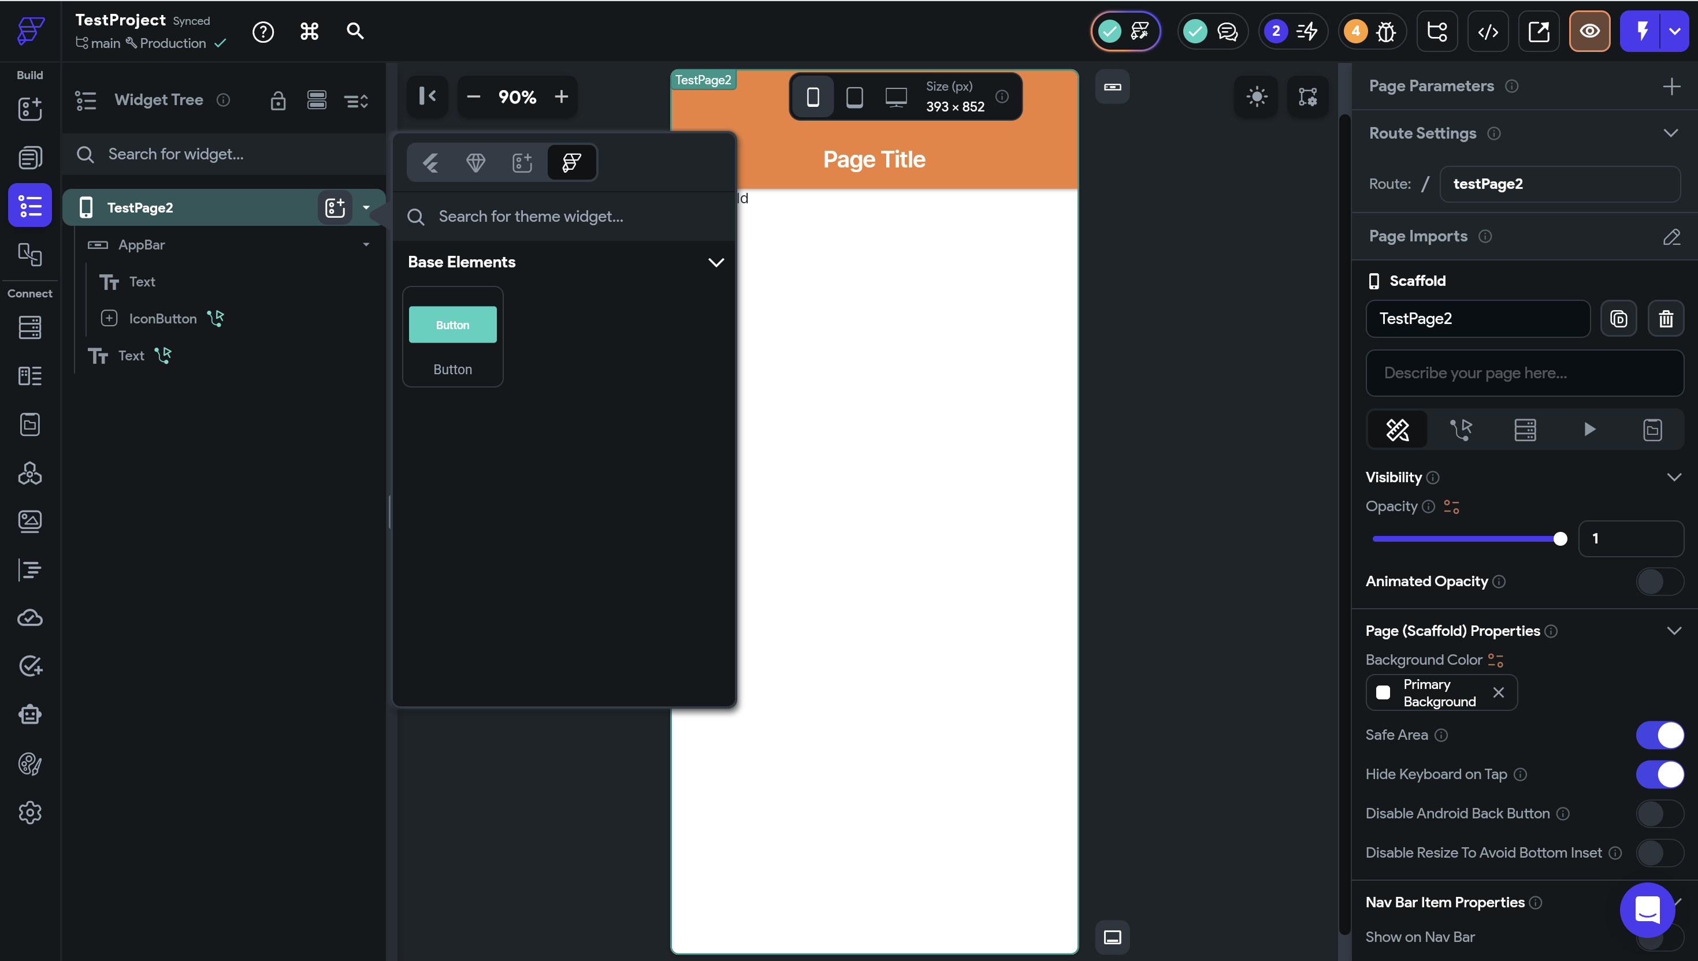
Task: Click the lock icon in Widget Tree header
Action: [278, 100]
